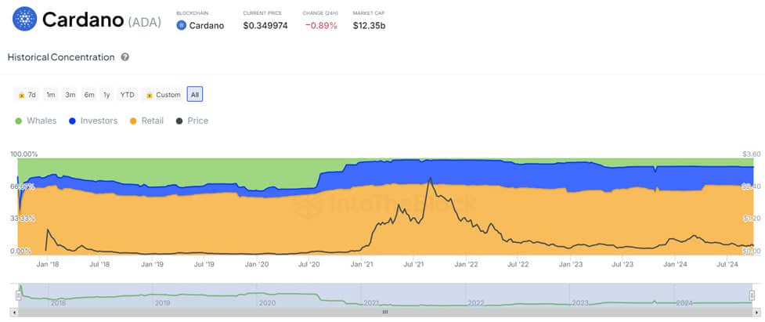Click the left range navigator handle
The image size is (765, 322).
point(19,295)
